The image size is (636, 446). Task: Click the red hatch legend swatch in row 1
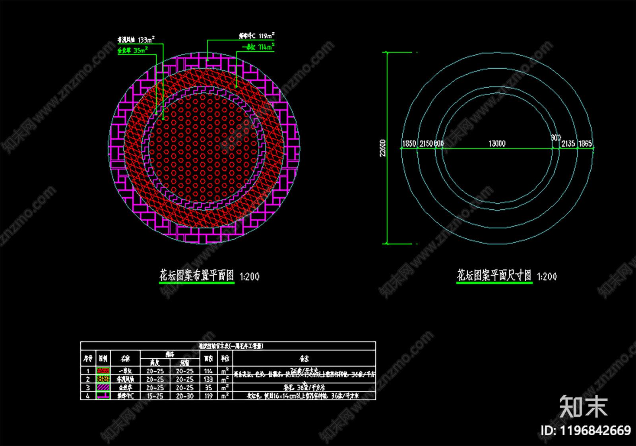103,371
